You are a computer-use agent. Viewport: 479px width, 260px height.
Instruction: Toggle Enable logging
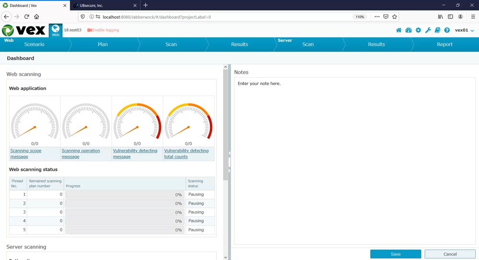tap(103, 30)
